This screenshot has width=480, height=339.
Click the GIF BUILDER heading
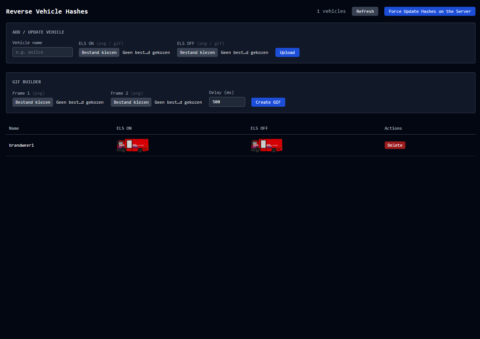[27, 82]
